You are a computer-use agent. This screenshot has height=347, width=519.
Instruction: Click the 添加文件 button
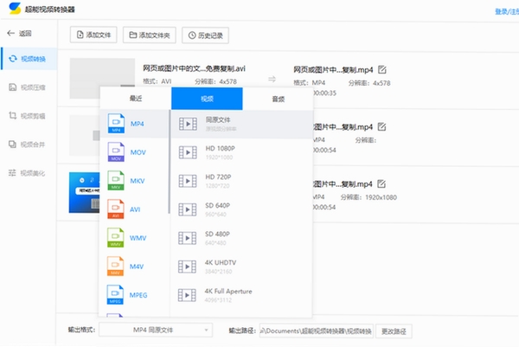coord(93,35)
